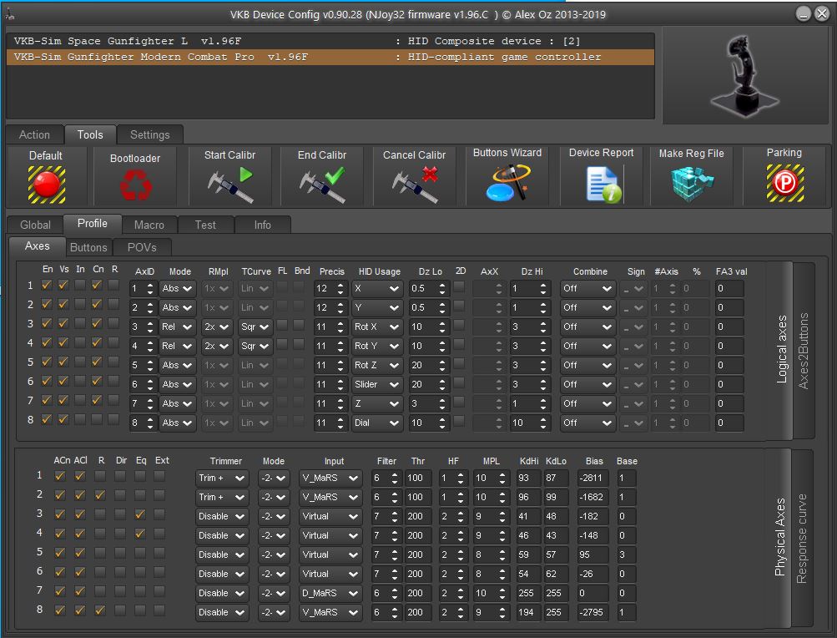Open the Response curve vertical tab
The image size is (837, 638).
[x=802, y=538]
